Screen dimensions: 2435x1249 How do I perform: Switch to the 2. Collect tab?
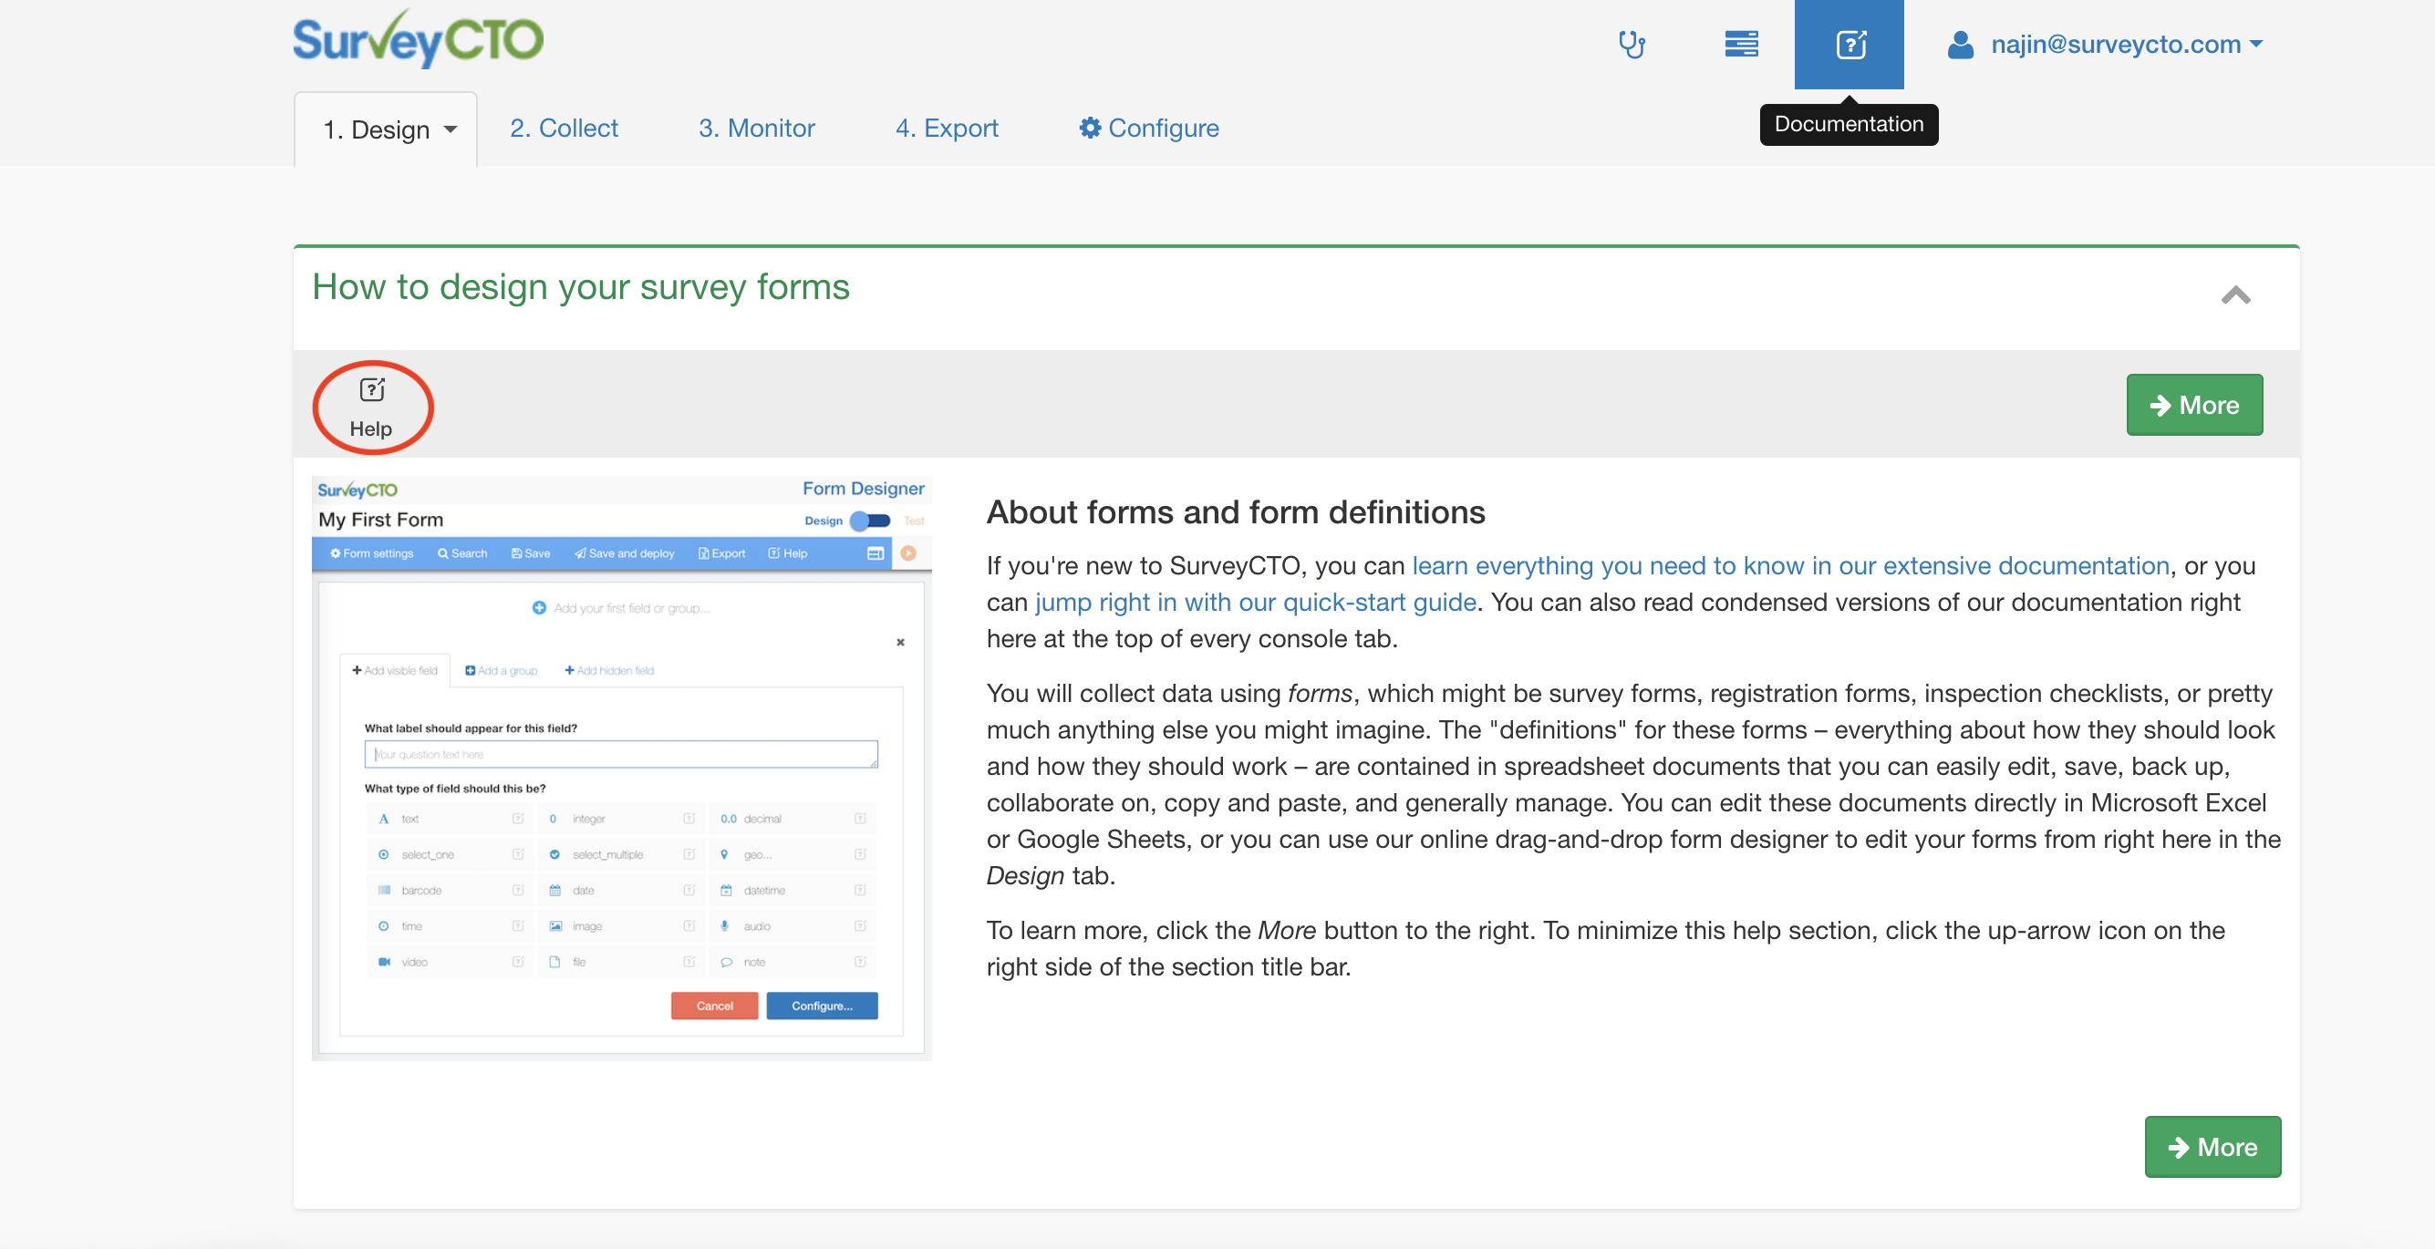pyautogui.click(x=564, y=129)
